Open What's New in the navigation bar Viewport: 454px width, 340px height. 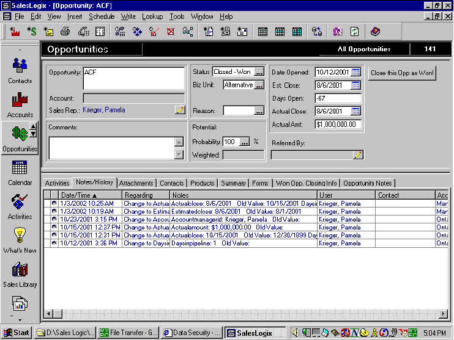coord(20,241)
